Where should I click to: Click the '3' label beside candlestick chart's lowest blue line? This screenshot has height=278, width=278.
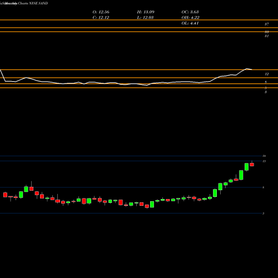point(264,214)
